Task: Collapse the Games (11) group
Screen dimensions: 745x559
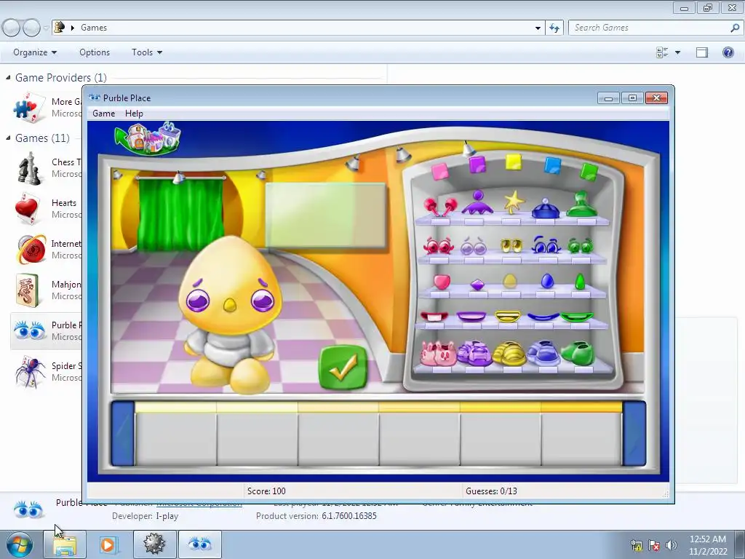Action: click(8, 138)
